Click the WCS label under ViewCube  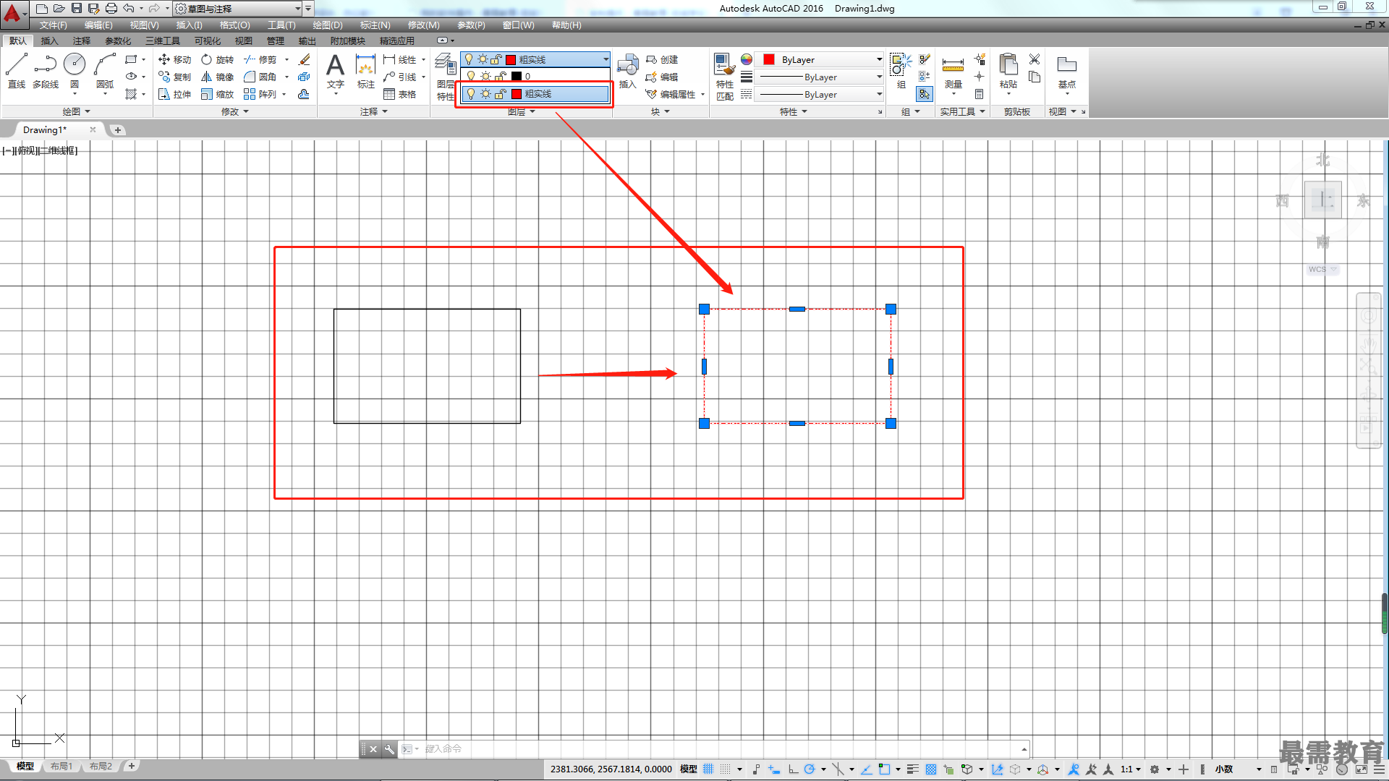coord(1317,269)
